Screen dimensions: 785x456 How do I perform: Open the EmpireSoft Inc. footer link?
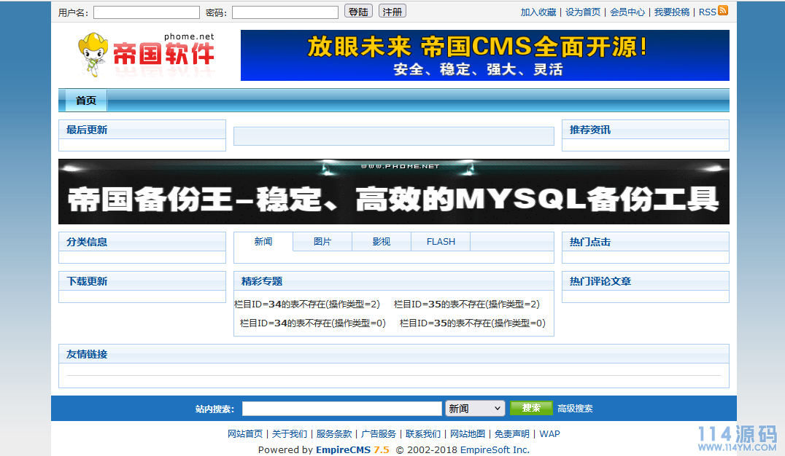pyautogui.click(x=495, y=449)
